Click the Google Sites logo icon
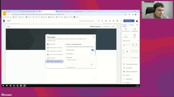This screenshot has height=97, width=174. (x=4, y=21)
